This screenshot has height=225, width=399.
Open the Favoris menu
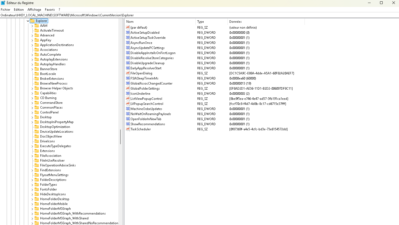(x=50, y=9)
